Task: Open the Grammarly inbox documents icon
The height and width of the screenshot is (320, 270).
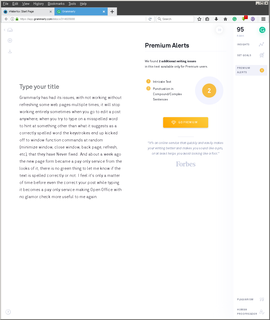Action: 10,30
